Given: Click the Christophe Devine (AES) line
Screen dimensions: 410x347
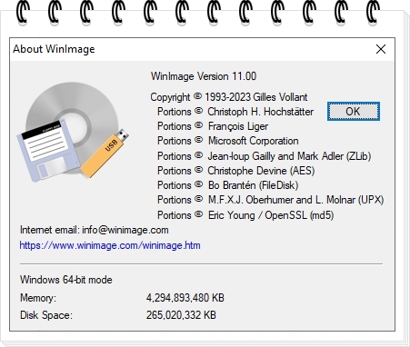Looking at the screenshot, I should click(x=236, y=171).
